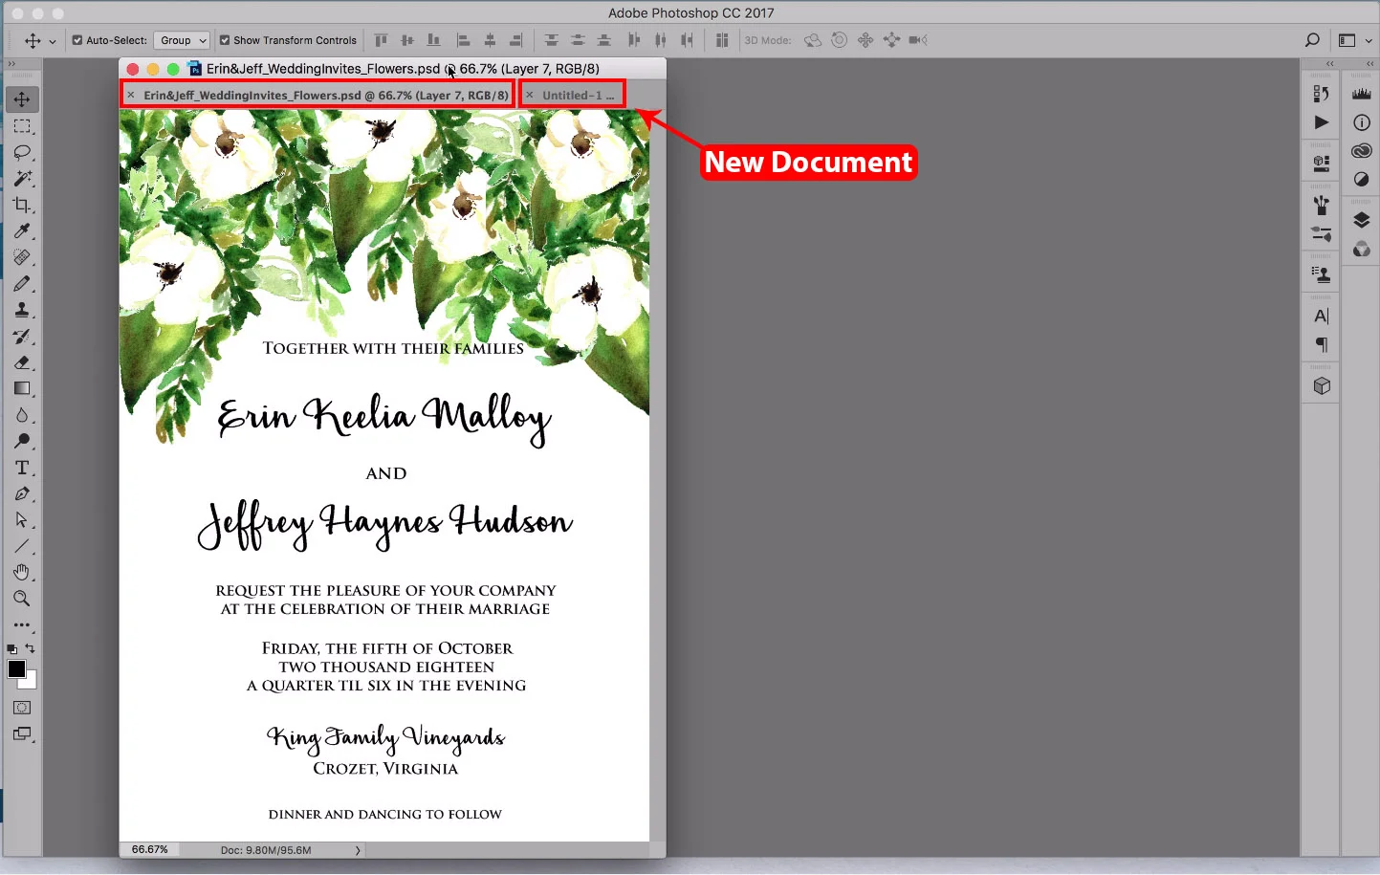Image resolution: width=1380 pixels, height=875 pixels.
Task: Expand status bar Doc info arrow
Action: (x=358, y=850)
